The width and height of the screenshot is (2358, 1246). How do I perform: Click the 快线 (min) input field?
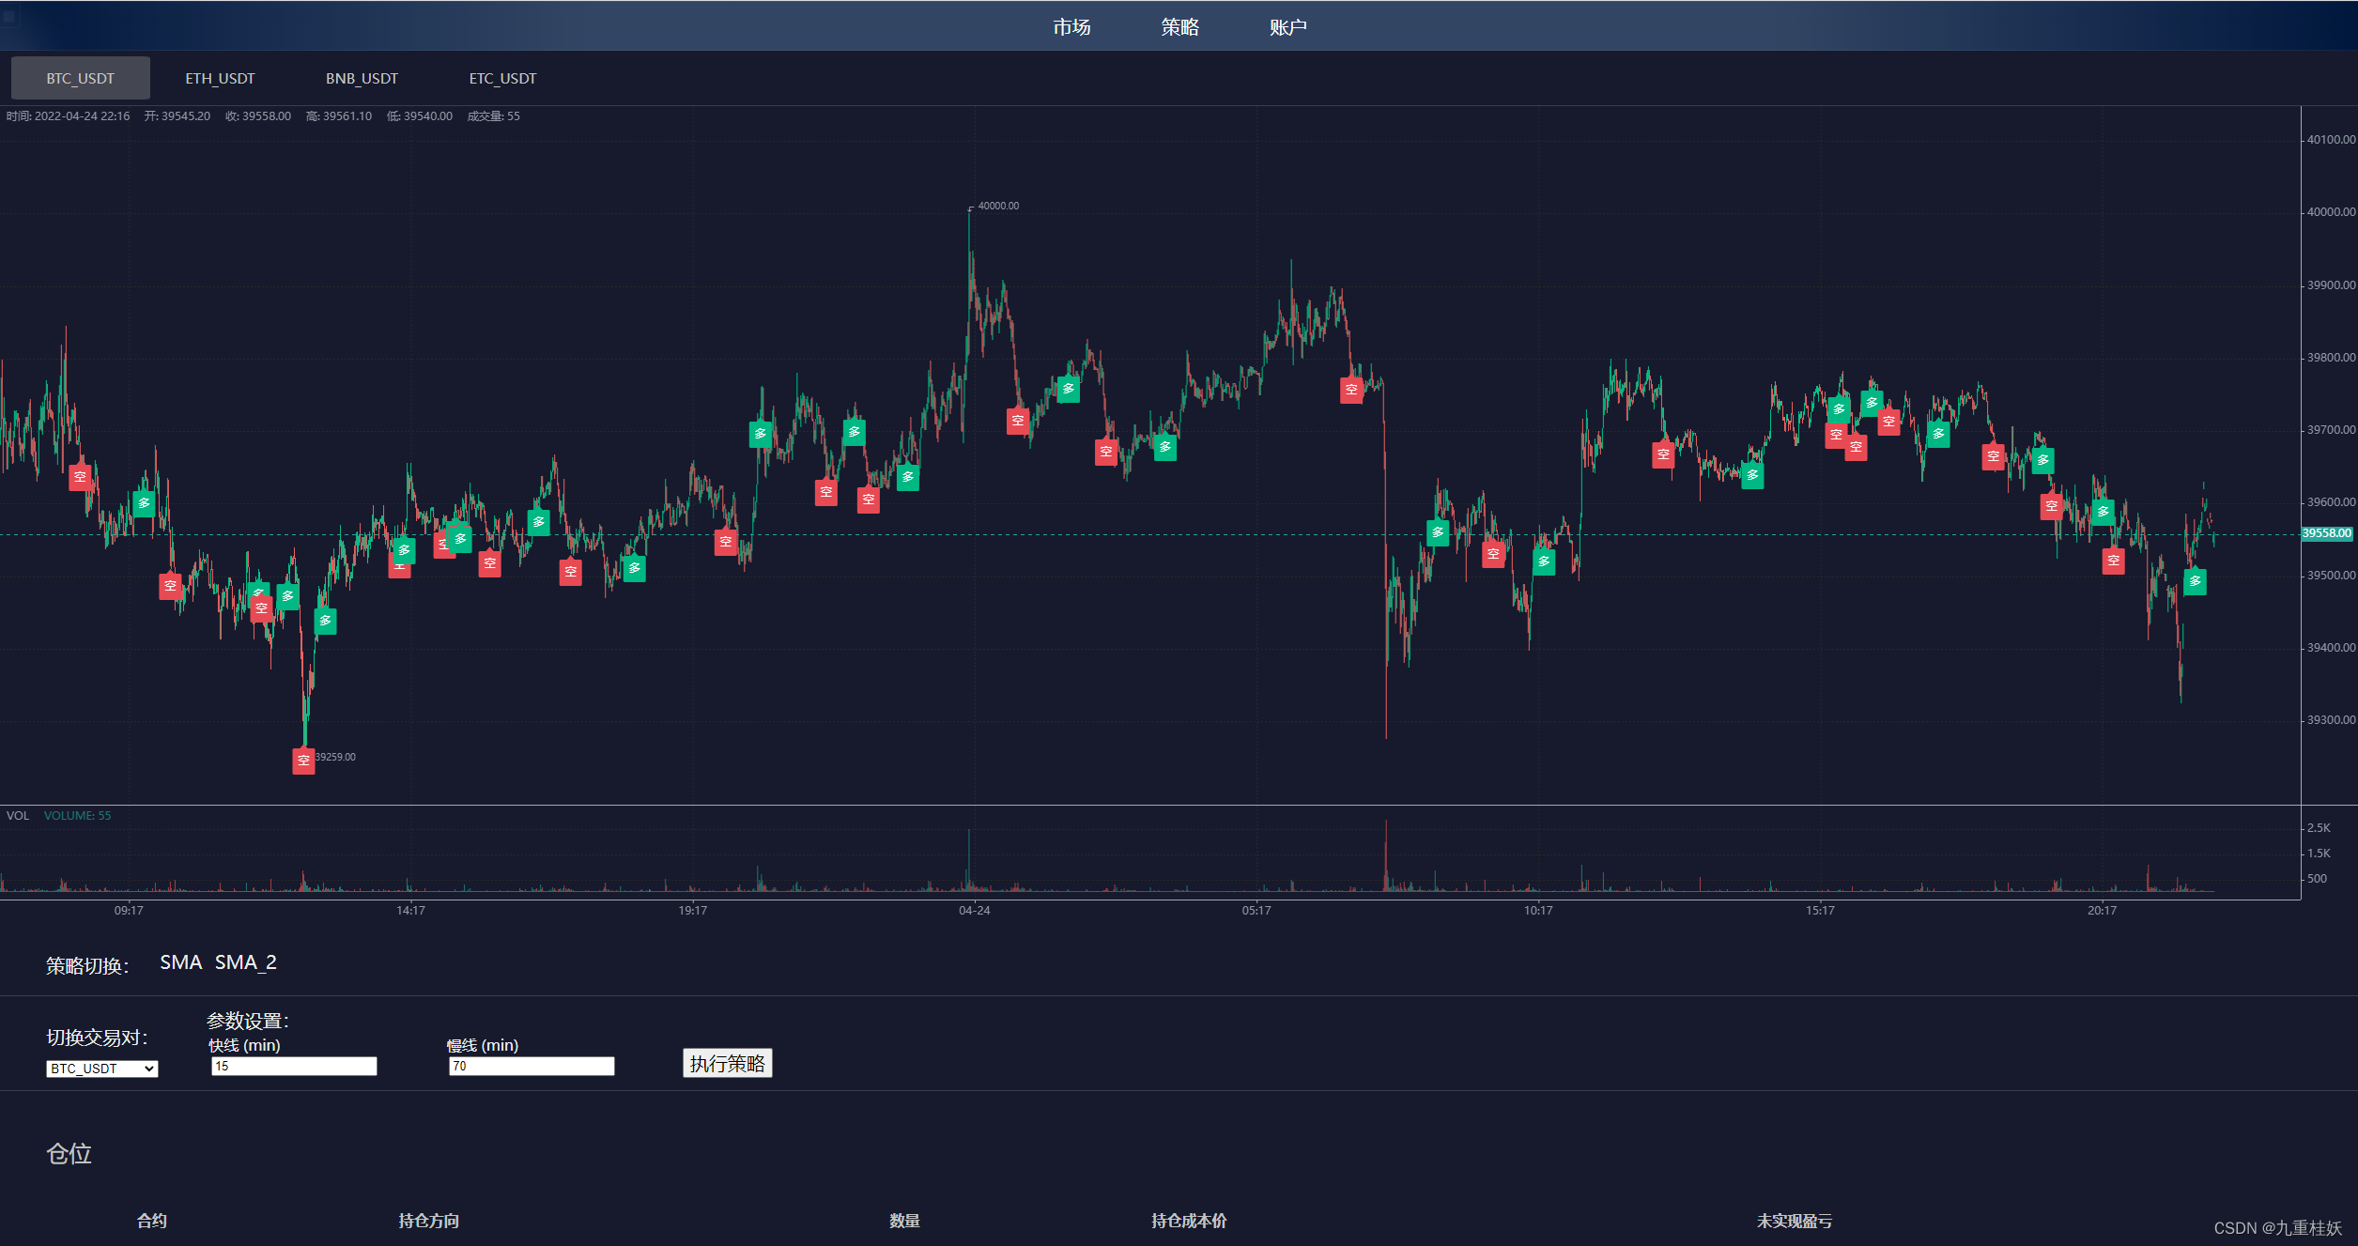[294, 1066]
